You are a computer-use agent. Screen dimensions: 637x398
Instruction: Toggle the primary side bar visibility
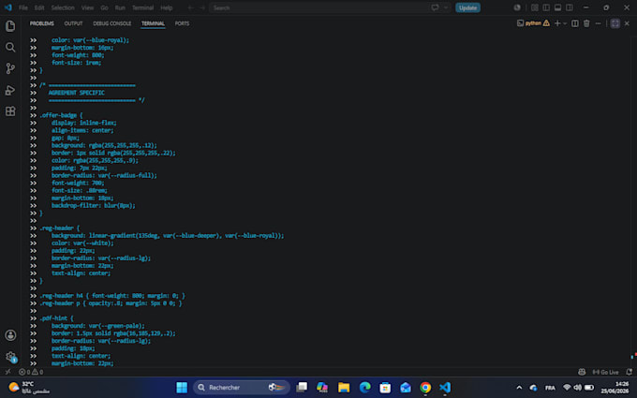pyautogui.click(x=546, y=7)
